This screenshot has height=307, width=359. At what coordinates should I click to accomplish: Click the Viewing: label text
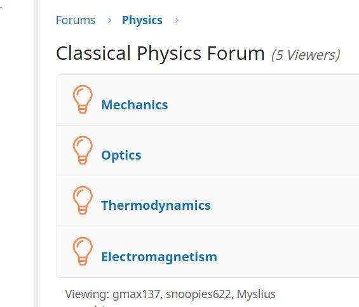(87, 294)
